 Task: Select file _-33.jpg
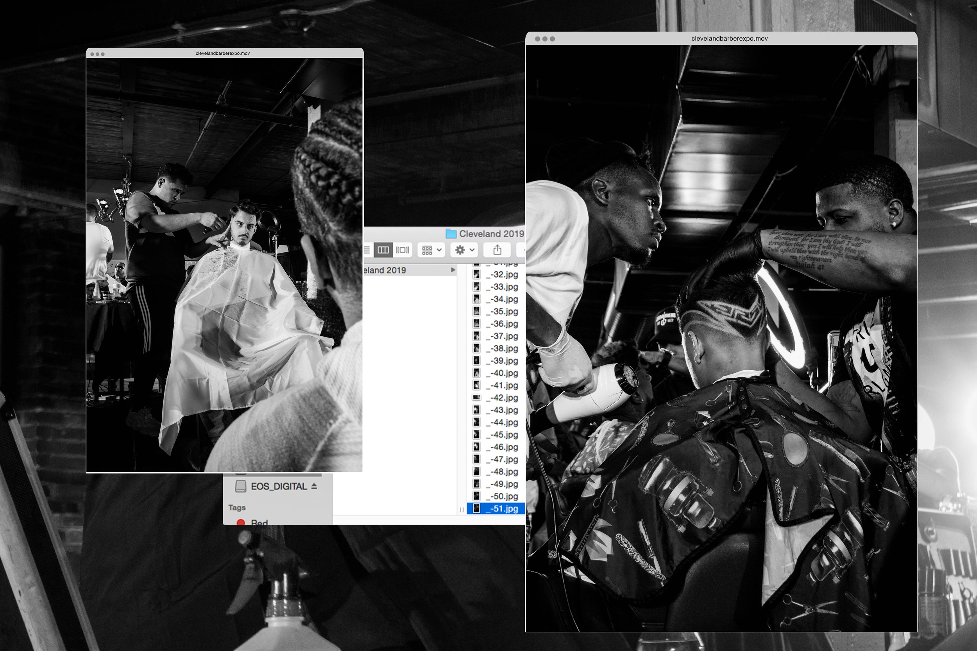point(496,287)
